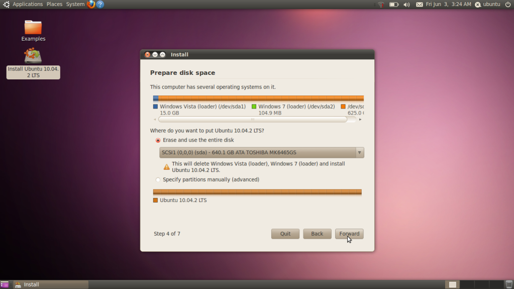Click the green Windows 7 legend swatch
Viewport: 514px width, 289px height.
click(x=254, y=107)
